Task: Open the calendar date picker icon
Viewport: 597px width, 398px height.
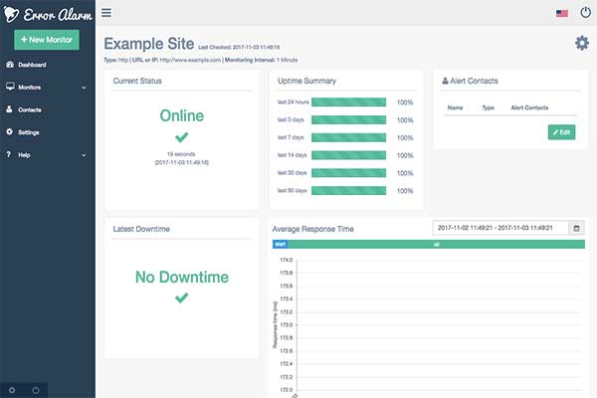Action: (x=576, y=228)
